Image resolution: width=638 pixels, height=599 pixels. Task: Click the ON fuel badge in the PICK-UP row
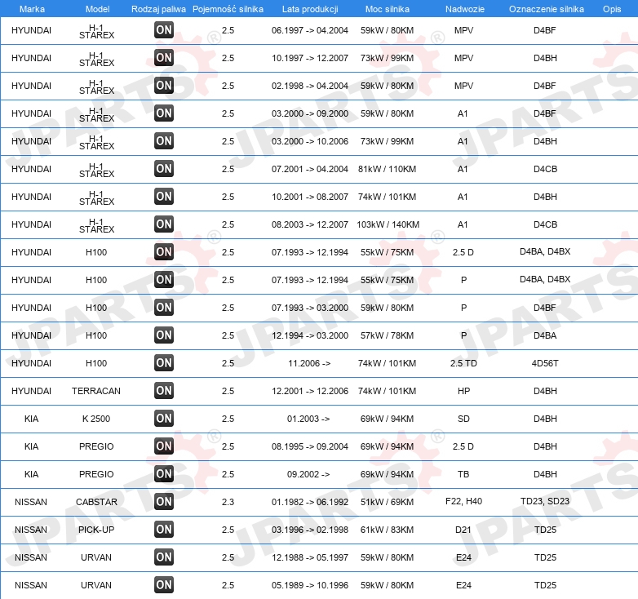click(164, 530)
